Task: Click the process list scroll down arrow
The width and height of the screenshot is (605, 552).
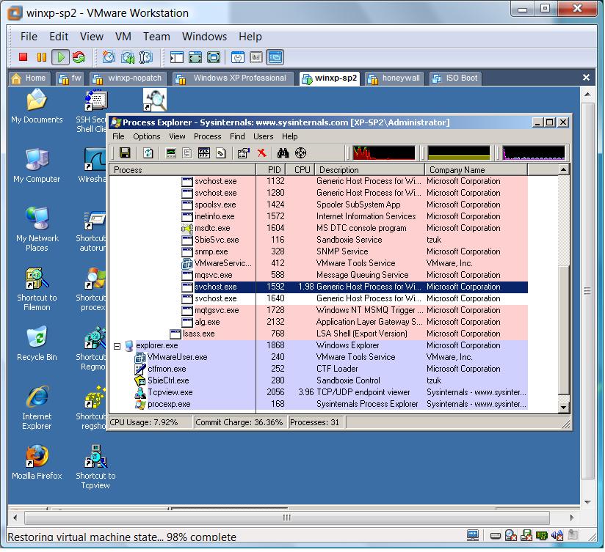Action: 563,408
